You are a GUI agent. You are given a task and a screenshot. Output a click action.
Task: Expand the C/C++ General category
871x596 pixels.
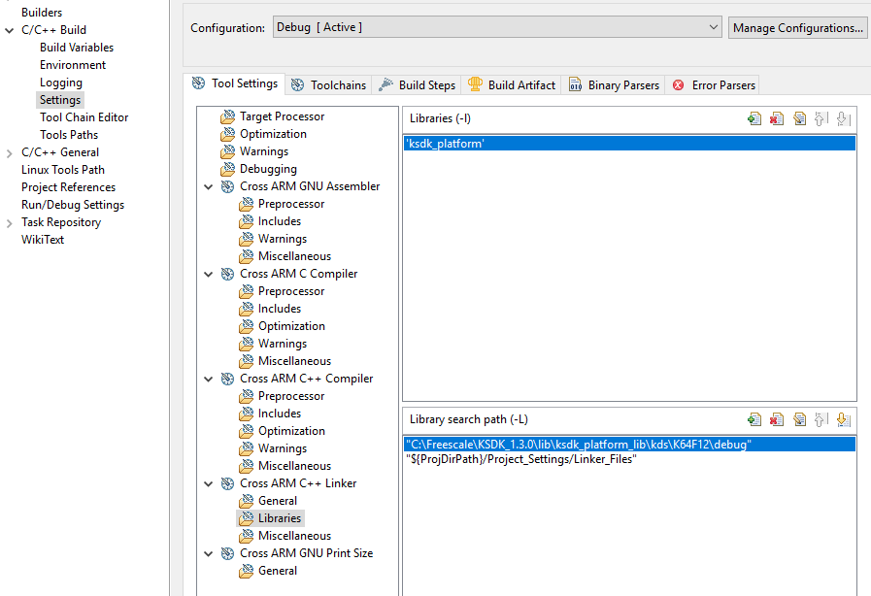[x=10, y=152]
